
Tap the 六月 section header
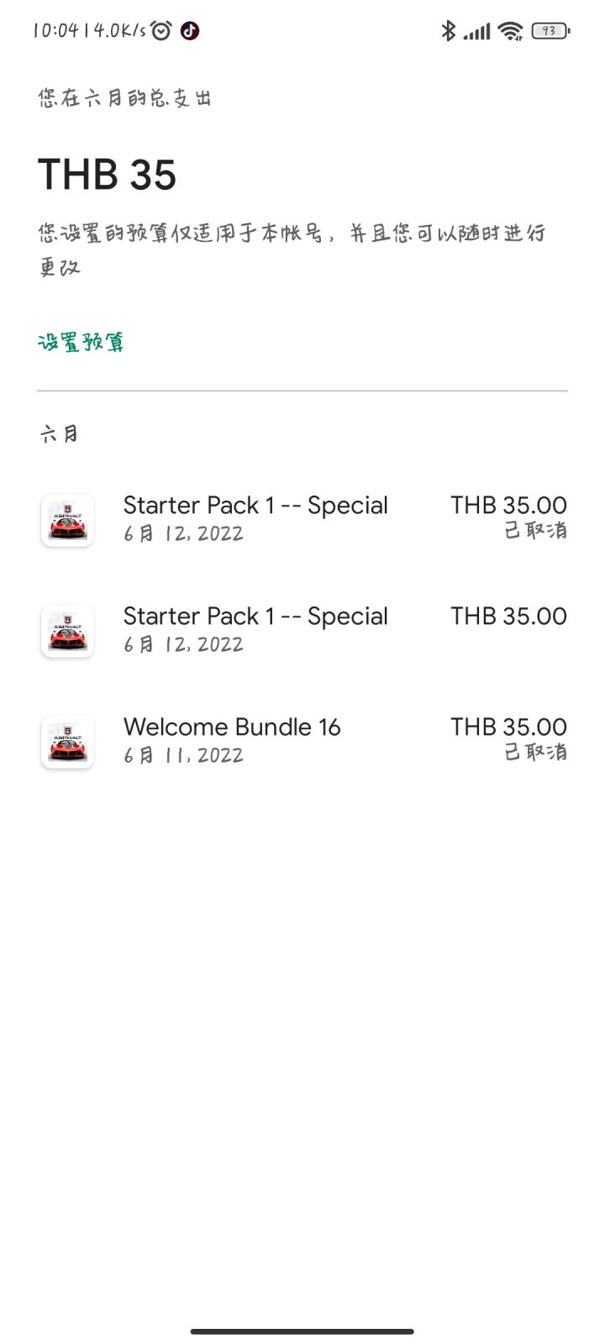click(x=60, y=433)
